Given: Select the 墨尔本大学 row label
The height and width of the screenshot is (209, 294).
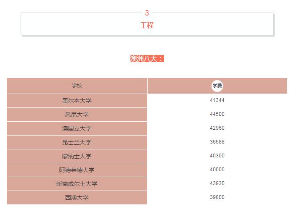Looking at the screenshot, I should click(77, 101).
